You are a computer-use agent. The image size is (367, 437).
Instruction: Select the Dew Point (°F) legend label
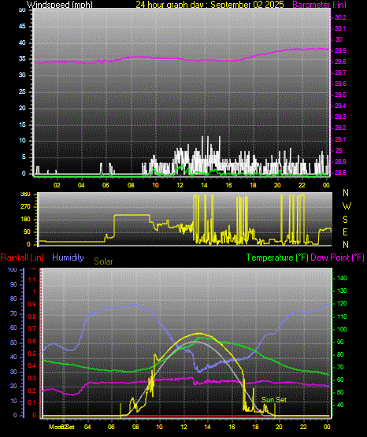[337, 257]
